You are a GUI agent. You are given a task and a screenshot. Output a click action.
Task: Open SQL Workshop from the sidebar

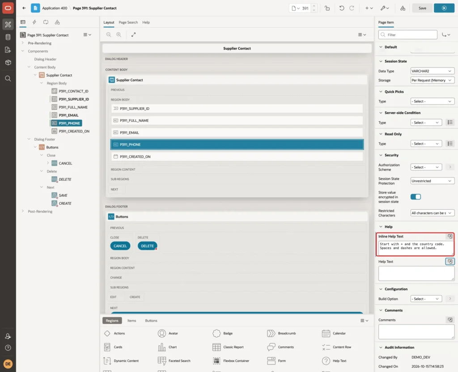pyautogui.click(x=8, y=37)
